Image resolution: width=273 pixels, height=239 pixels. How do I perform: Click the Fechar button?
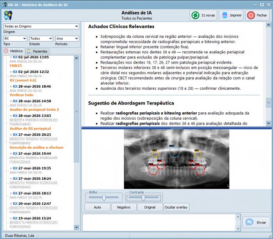(x=257, y=15)
